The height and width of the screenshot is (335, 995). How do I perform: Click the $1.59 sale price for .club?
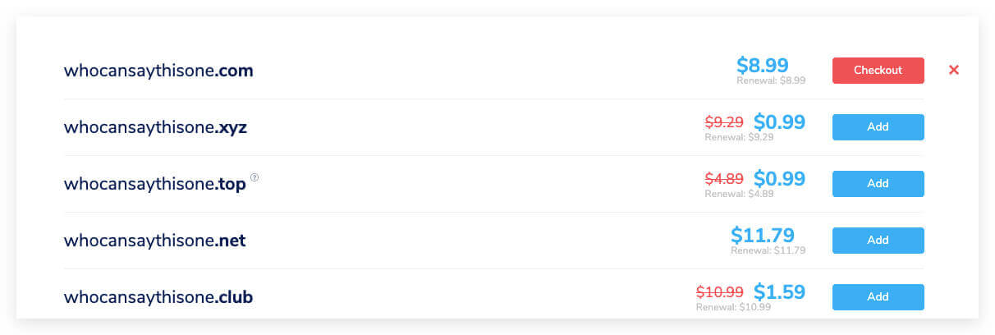(x=779, y=292)
